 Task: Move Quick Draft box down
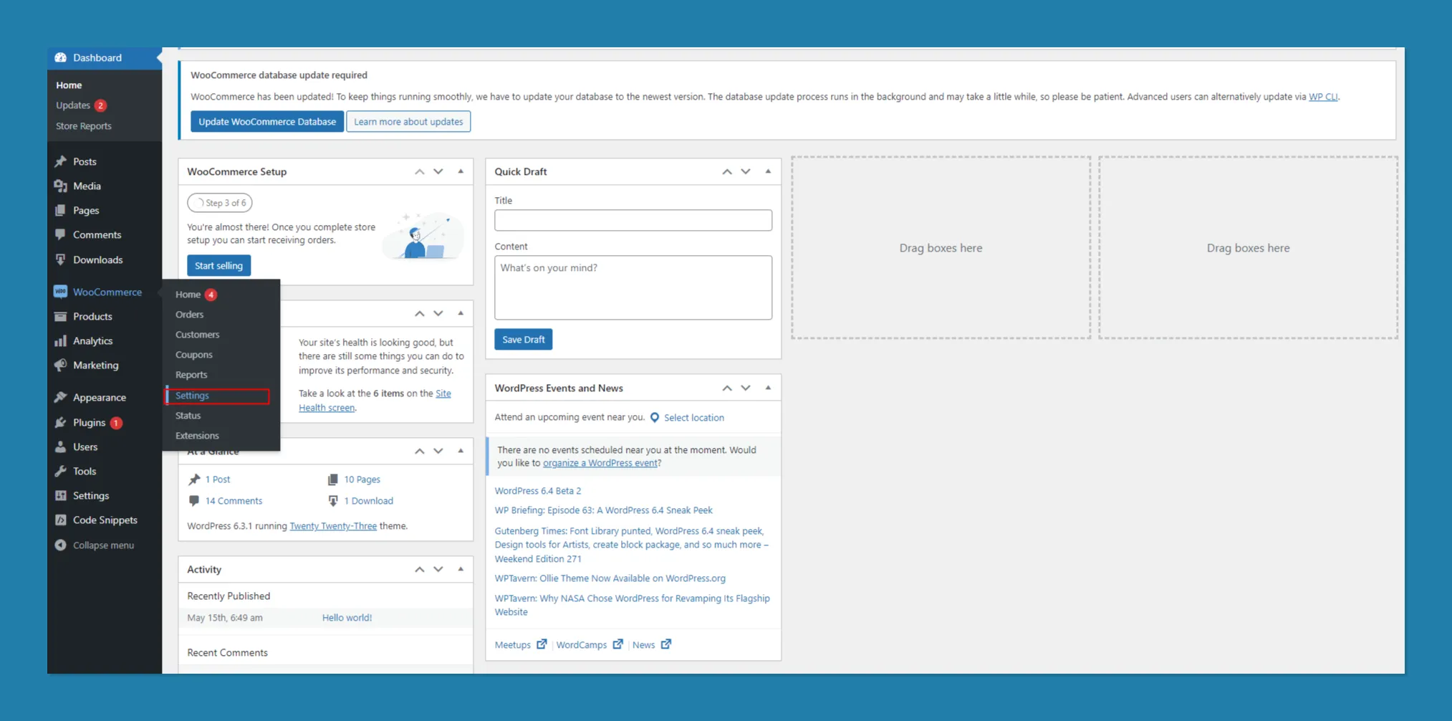click(x=746, y=171)
